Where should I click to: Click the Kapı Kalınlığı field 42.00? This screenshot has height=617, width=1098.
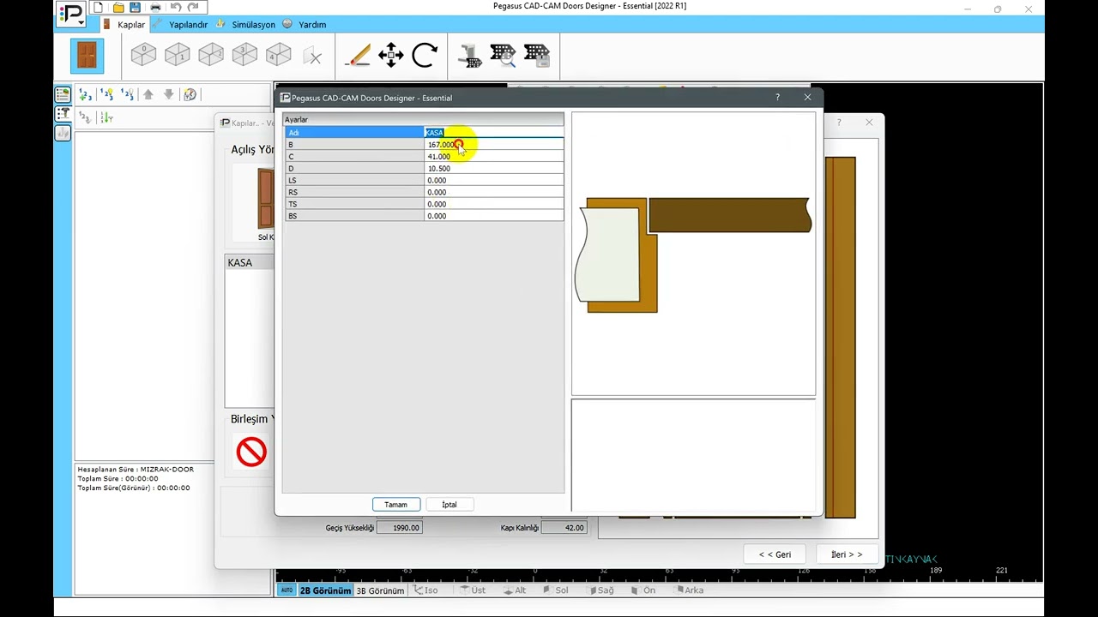pos(564,528)
